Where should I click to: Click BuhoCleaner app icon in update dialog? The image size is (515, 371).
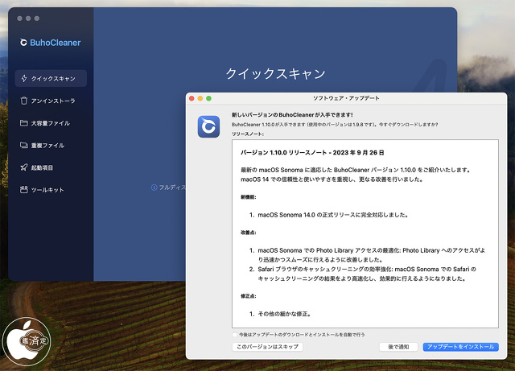(x=208, y=126)
